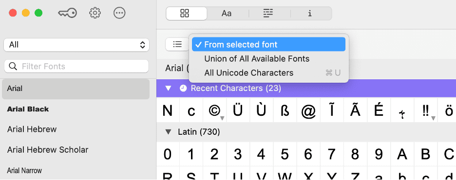Click the Latin digit 5 cell
This screenshot has width=456, height=180.
point(285,154)
